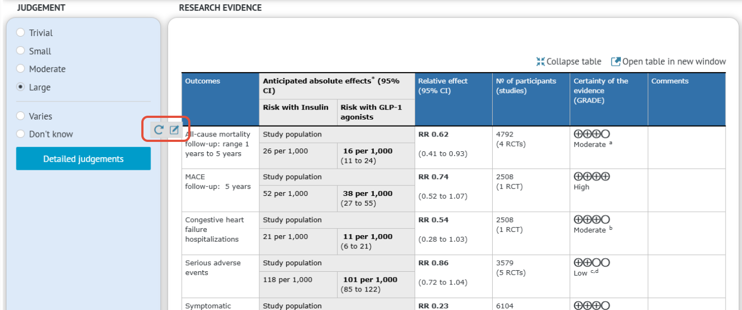This screenshot has height=310, width=742.
Task: Click footnote 'a' next to Moderate certainty
Action: (610, 143)
